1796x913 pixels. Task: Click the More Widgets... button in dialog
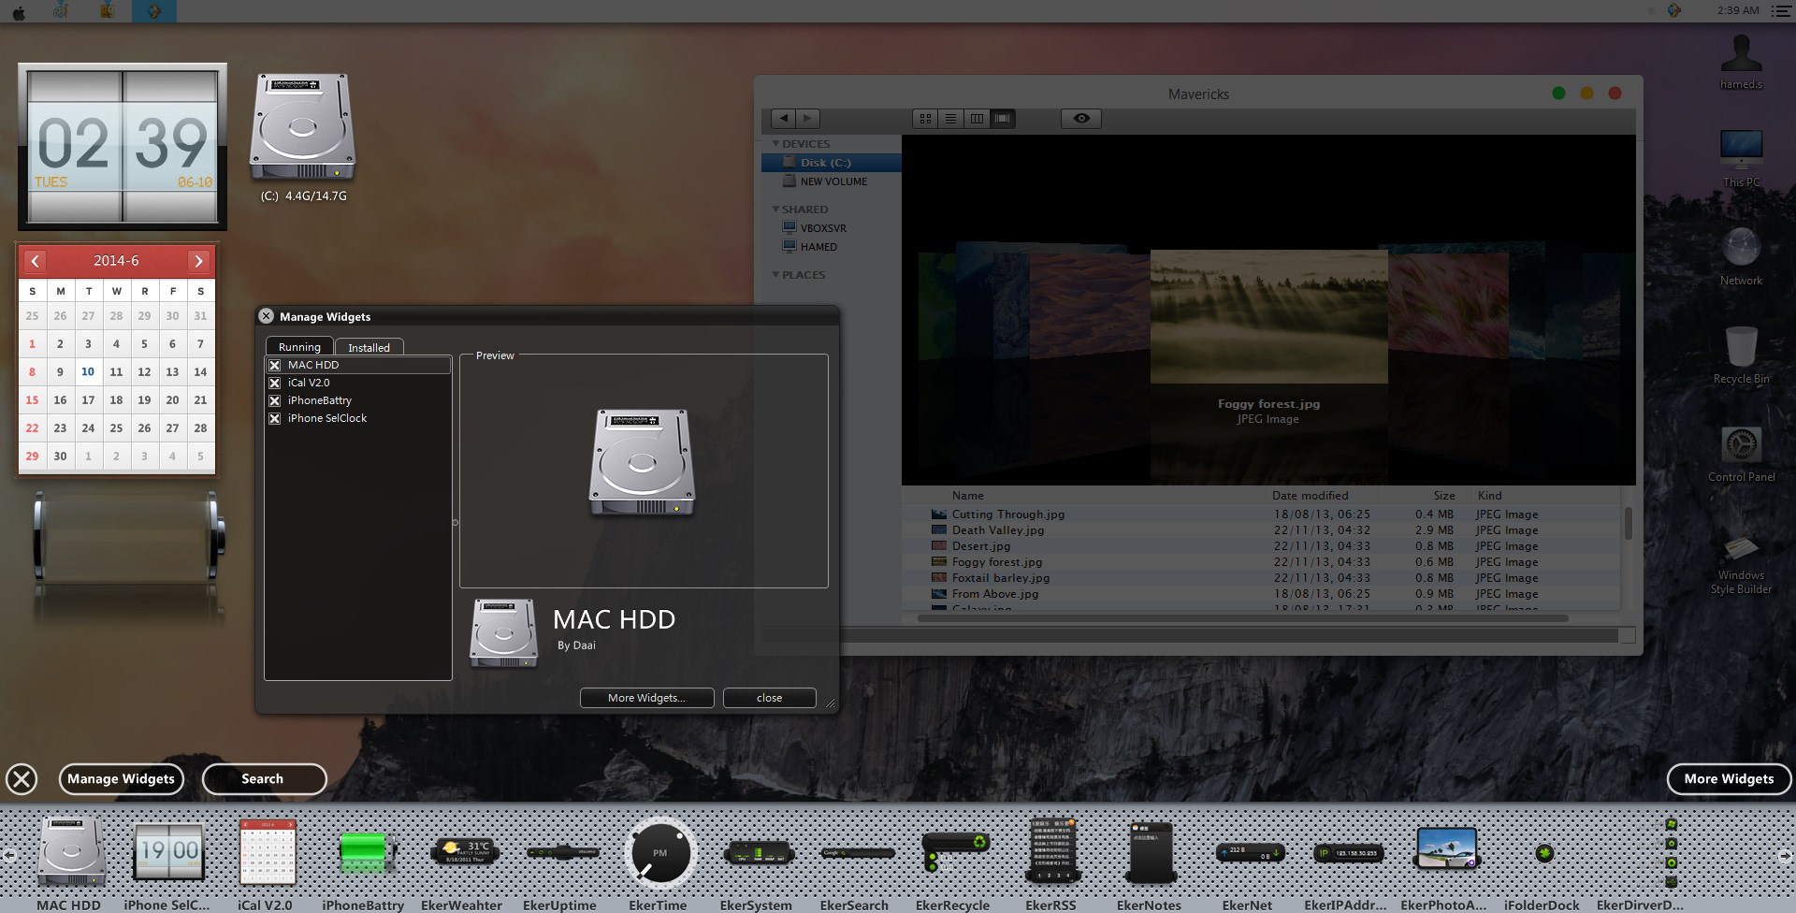(x=647, y=698)
